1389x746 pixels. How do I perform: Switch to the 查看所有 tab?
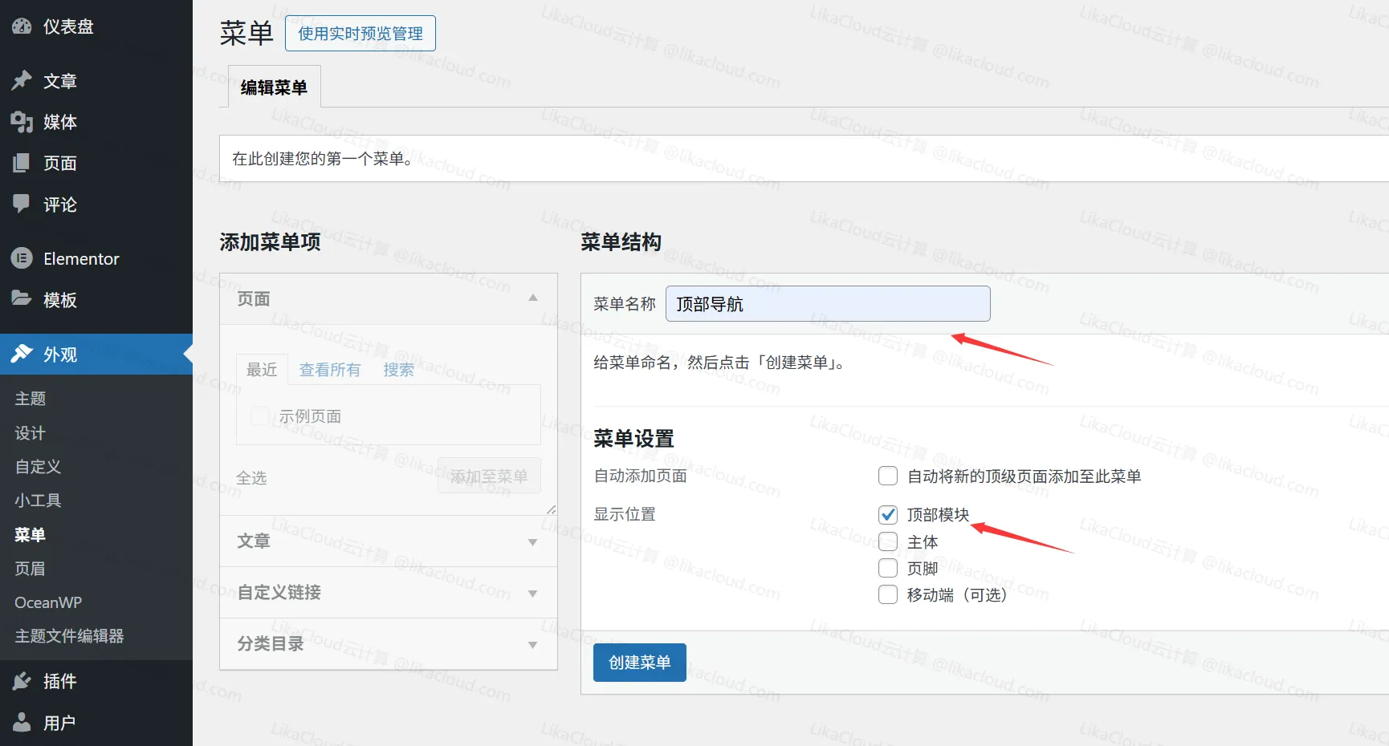[x=329, y=369]
